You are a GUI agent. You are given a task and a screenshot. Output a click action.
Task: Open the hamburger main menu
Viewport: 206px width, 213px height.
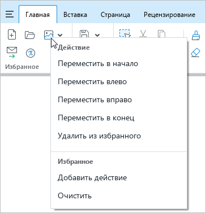click(x=10, y=15)
